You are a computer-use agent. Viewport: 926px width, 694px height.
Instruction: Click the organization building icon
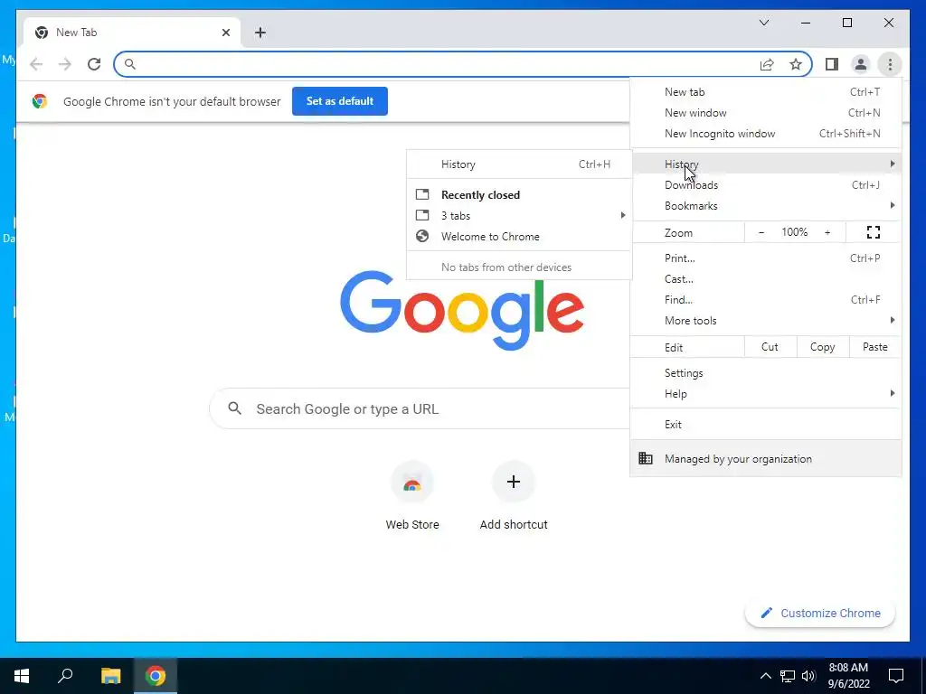tap(646, 458)
